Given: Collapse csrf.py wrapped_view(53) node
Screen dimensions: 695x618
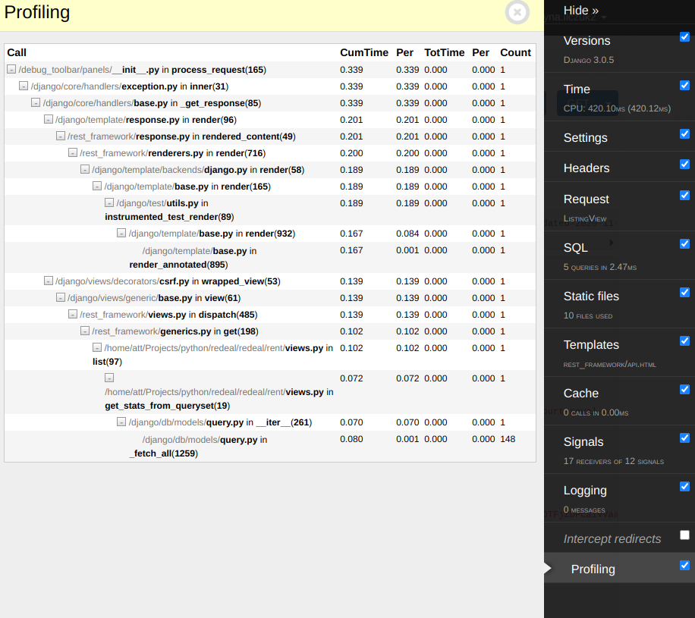Looking at the screenshot, I should click(x=49, y=281).
